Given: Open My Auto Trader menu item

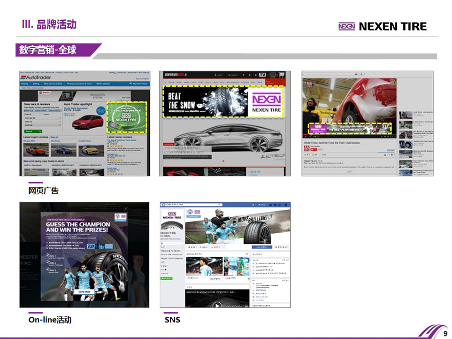Looking at the screenshot, I should click(x=140, y=83).
